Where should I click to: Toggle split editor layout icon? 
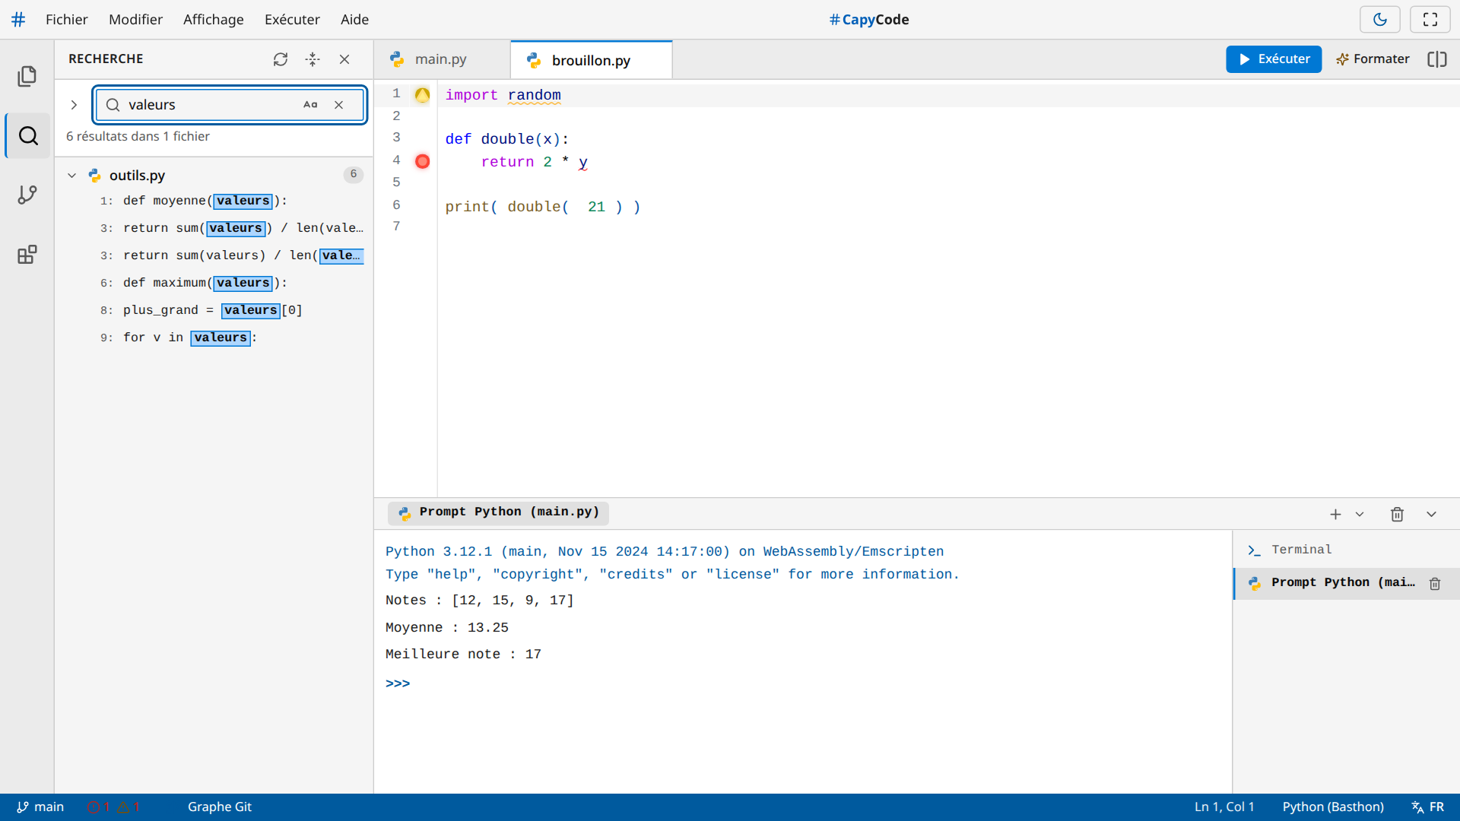click(x=1436, y=59)
